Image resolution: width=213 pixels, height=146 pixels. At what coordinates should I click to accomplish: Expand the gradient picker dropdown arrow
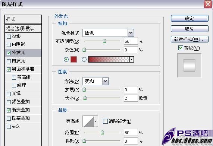(132, 60)
